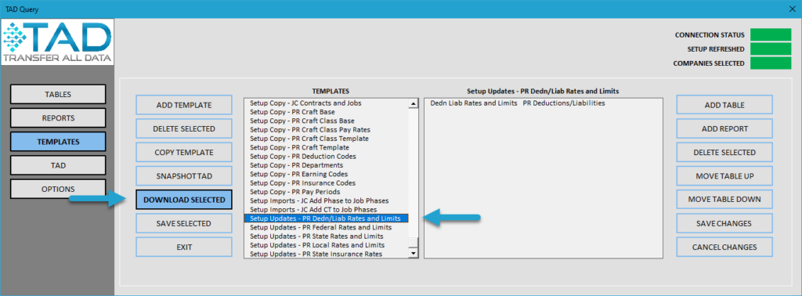Select 'Dedn Liab Rates and Limits' table row
The width and height of the screenshot is (802, 296).
tap(544, 103)
